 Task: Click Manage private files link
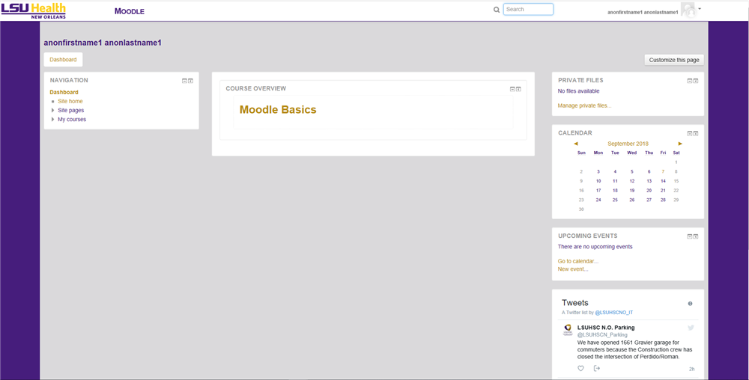[x=584, y=105]
